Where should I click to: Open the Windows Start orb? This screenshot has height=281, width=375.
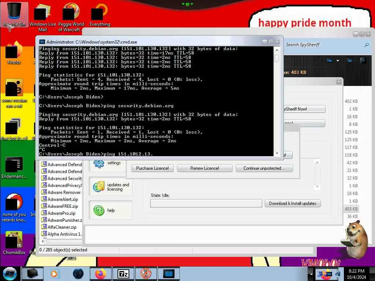[x=10, y=274]
